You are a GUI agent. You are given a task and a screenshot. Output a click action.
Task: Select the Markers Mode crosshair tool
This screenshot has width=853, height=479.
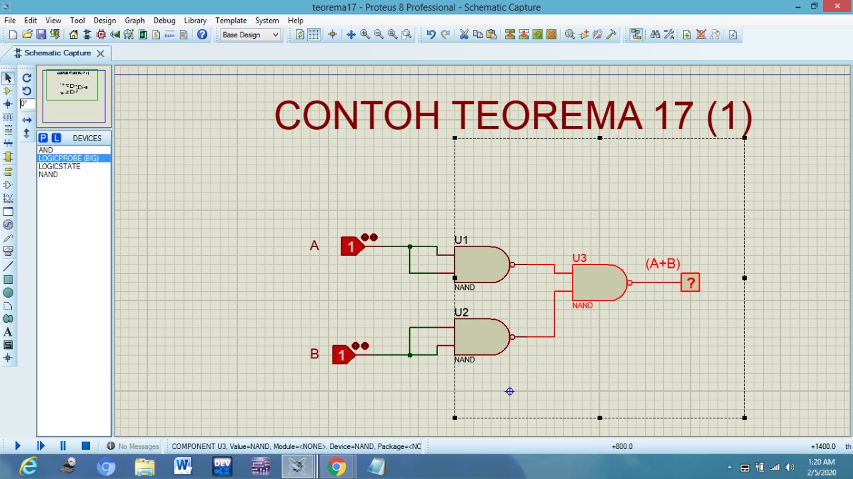[8, 358]
